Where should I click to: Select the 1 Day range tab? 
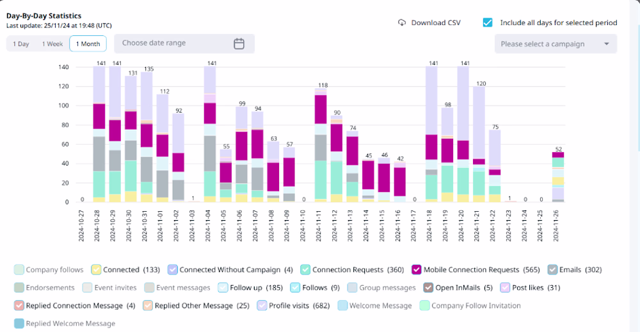pos(21,43)
